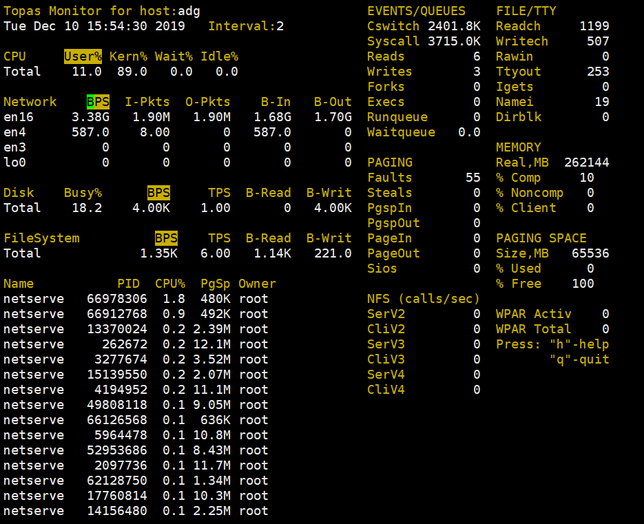
Task: Click the Idle% CPU column header
Action: [219, 56]
